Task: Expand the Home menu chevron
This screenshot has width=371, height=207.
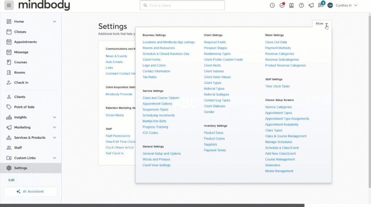Action: 54,21
